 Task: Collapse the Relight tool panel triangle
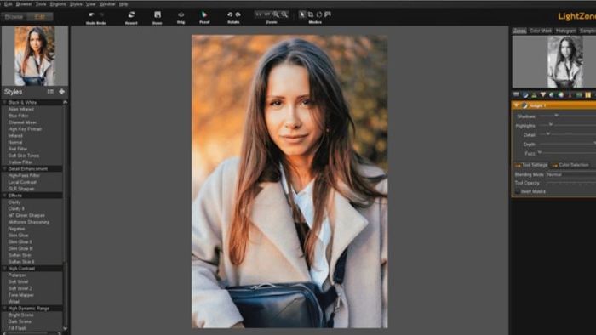pos(516,105)
